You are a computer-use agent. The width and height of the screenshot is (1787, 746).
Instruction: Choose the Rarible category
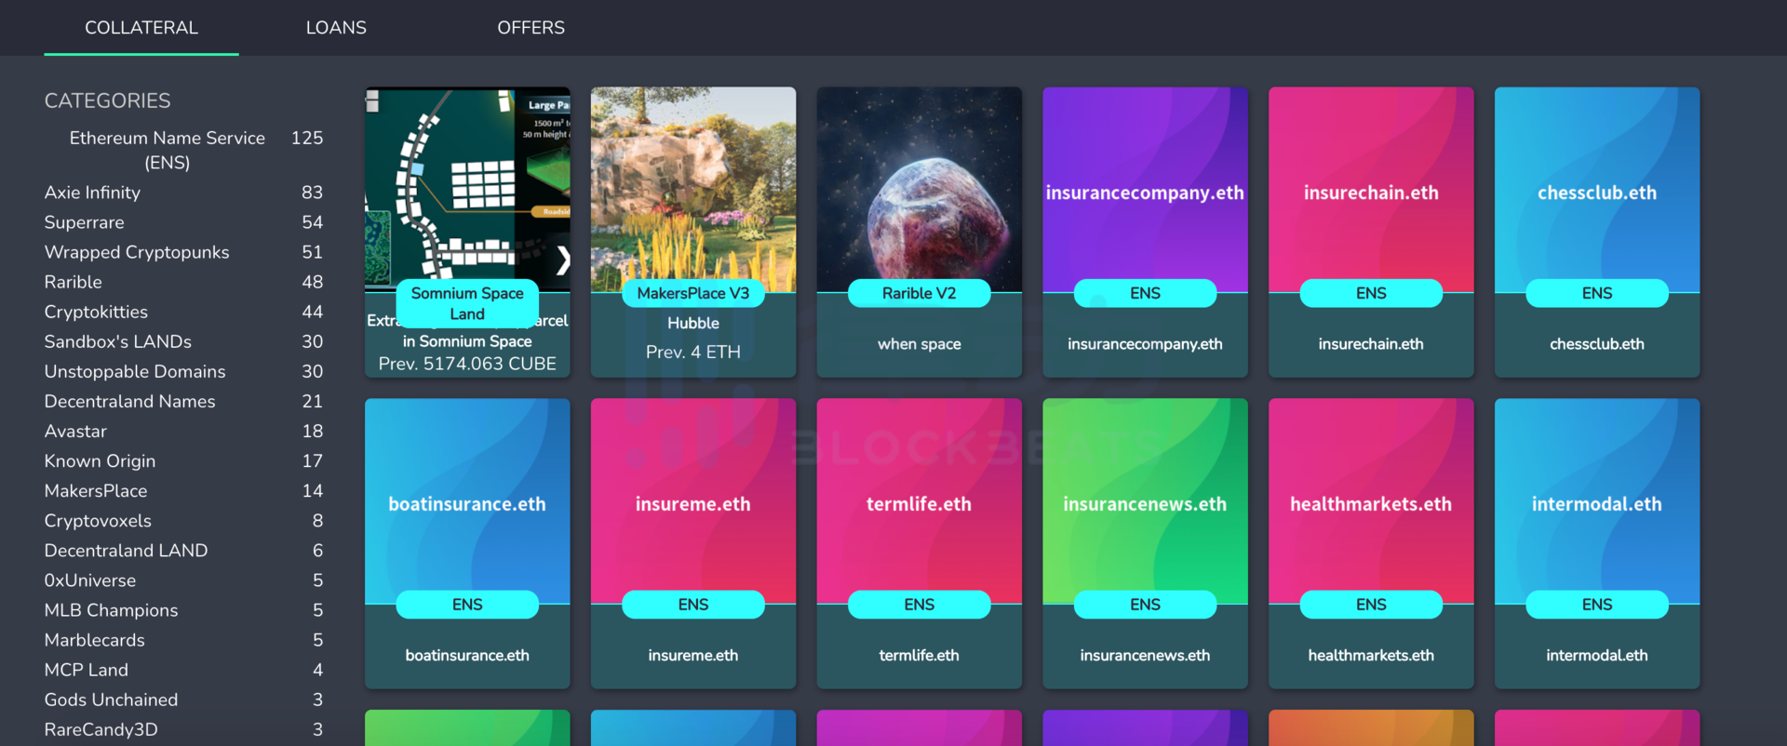pyautogui.click(x=183, y=282)
